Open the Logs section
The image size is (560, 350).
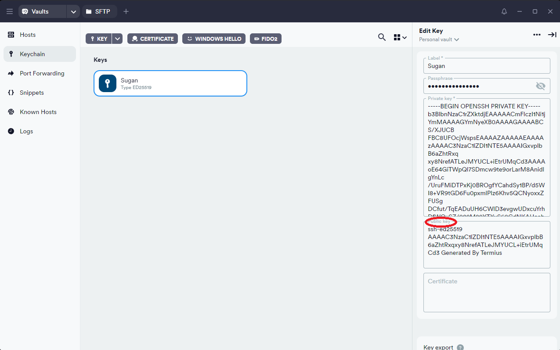40,131
